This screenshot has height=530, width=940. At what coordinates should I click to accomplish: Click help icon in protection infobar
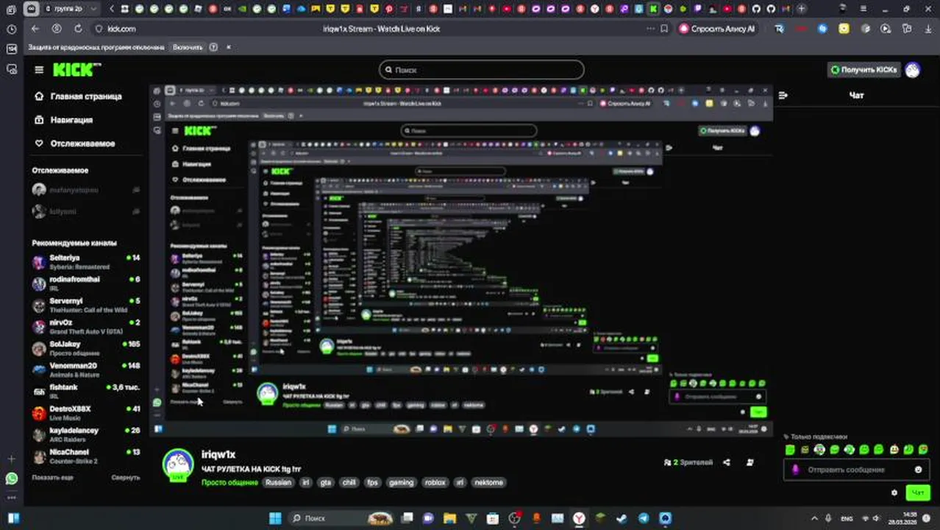pyautogui.click(x=213, y=47)
